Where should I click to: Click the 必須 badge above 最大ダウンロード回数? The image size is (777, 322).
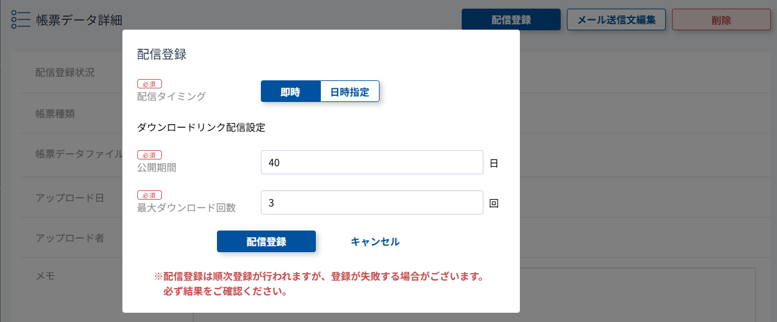[x=149, y=195]
